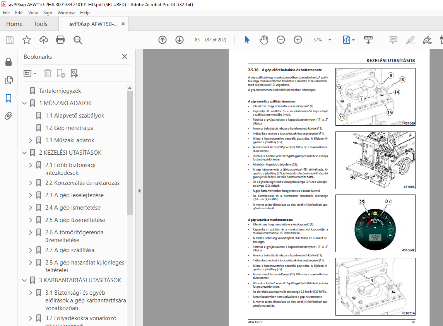Open the Sign menu

click(48, 13)
